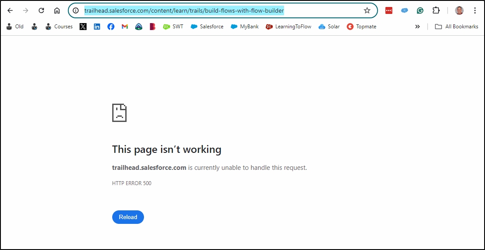Click the sad-page error icon
This screenshot has width=485, height=250.
pos(119,113)
